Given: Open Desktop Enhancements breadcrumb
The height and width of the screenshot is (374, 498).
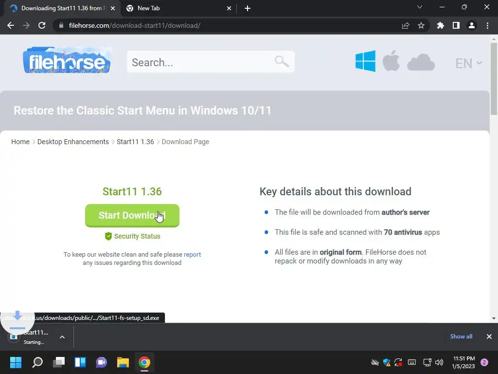Looking at the screenshot, I should click(x=73, y=142).
